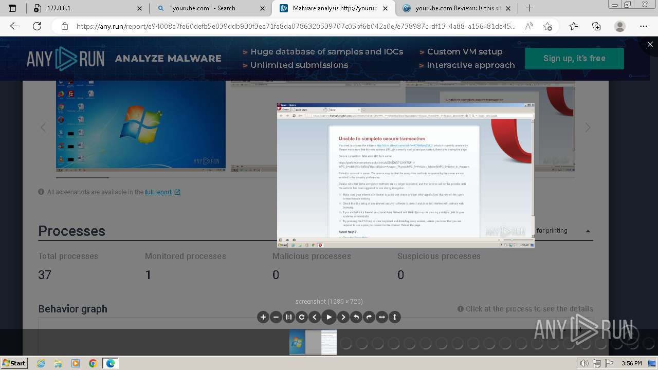Zoom in with the plus viewer button
Image resolution: width=658 pixels, height=370 pixels.
coord(263,317)
